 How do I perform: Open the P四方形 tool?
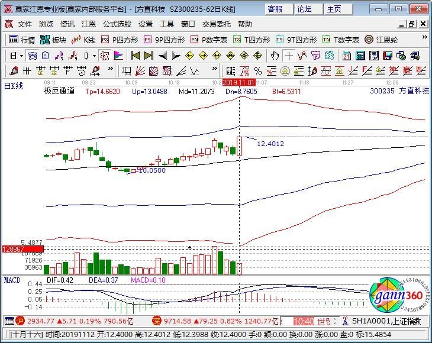click(120, 40)
